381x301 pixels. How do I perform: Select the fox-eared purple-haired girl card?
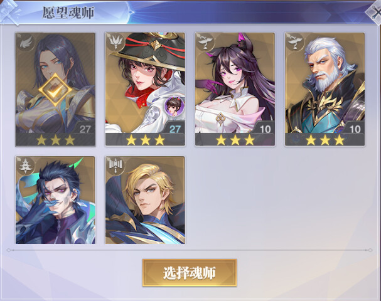[x=235, y=89]
